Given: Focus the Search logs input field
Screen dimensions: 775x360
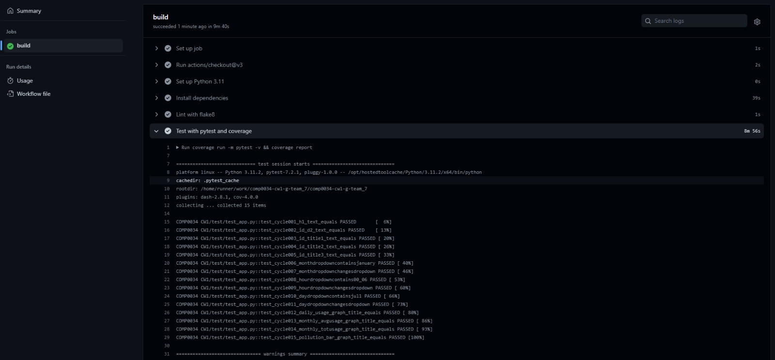Looking at the screenshot, I should [694, 21].
